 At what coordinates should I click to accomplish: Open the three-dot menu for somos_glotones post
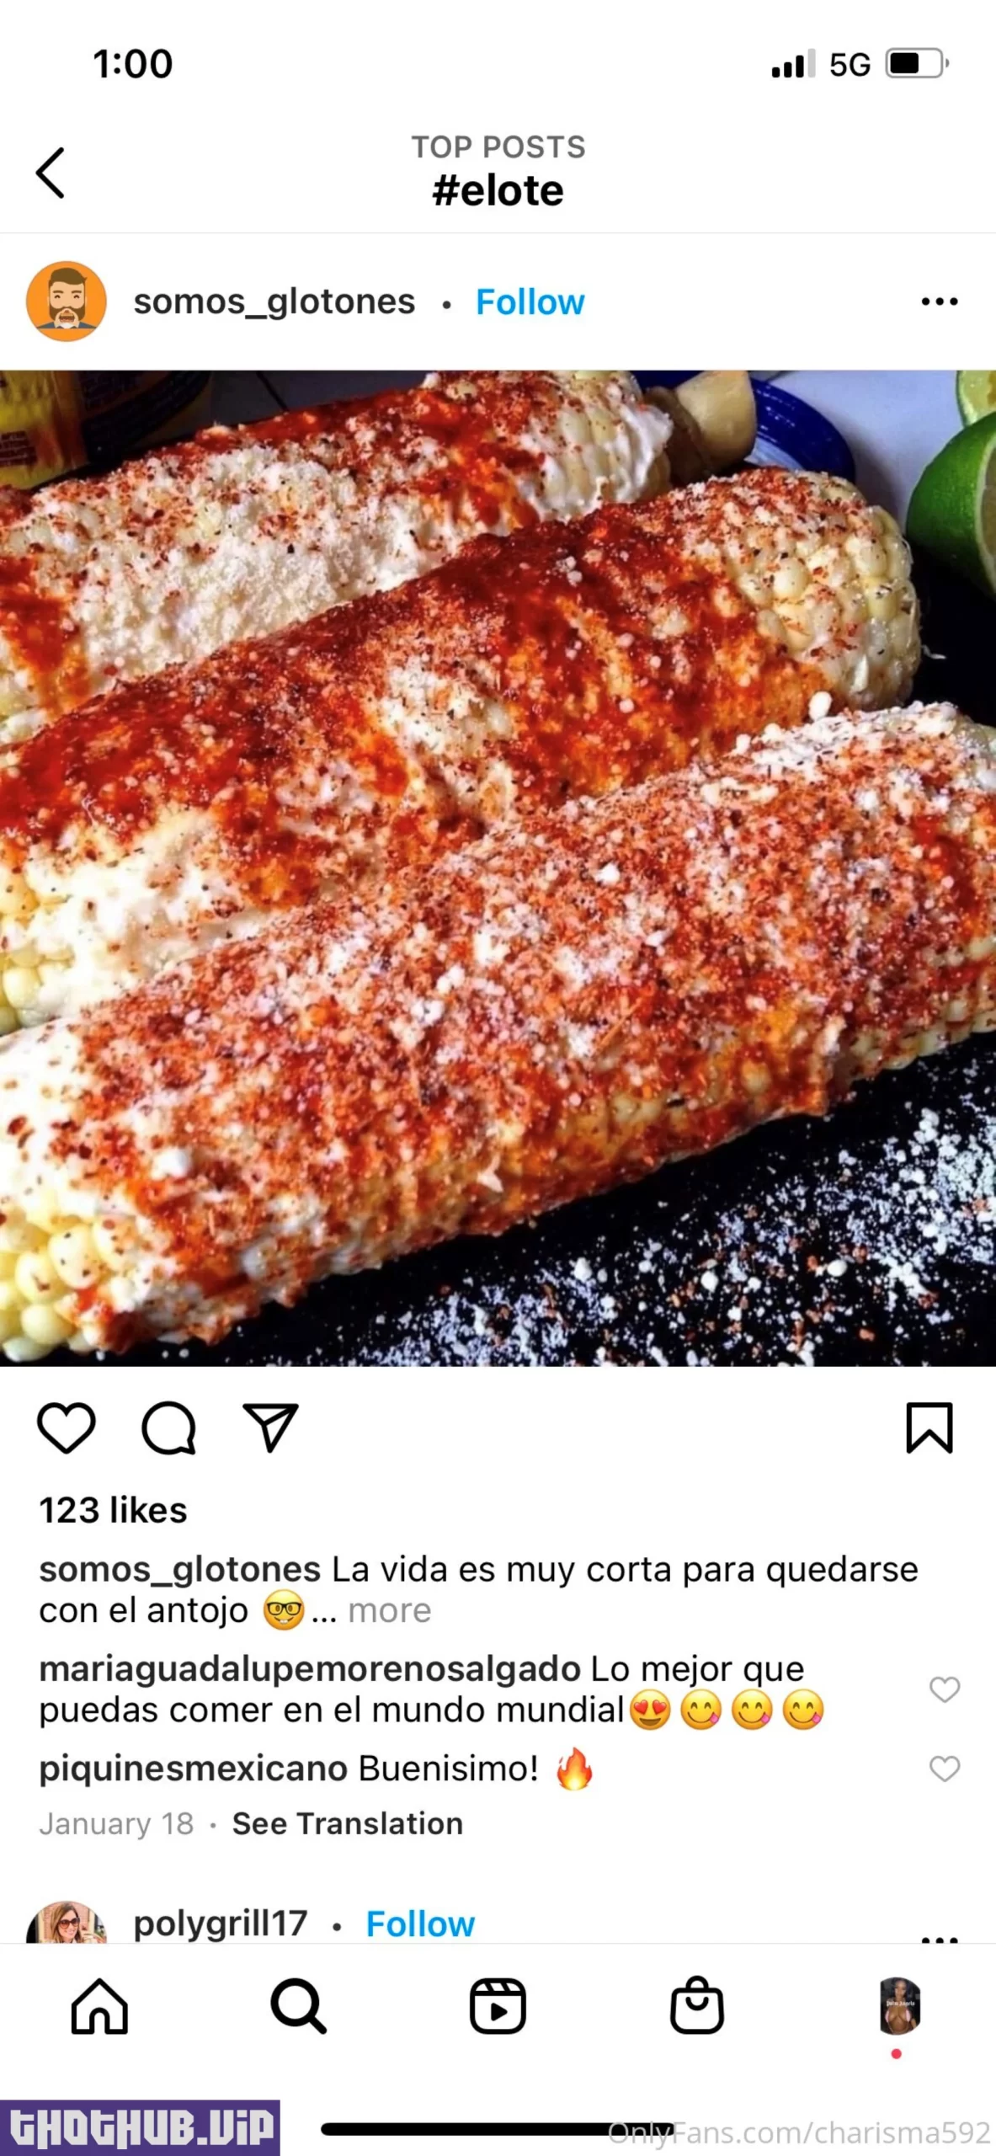(x=940, y=302)
